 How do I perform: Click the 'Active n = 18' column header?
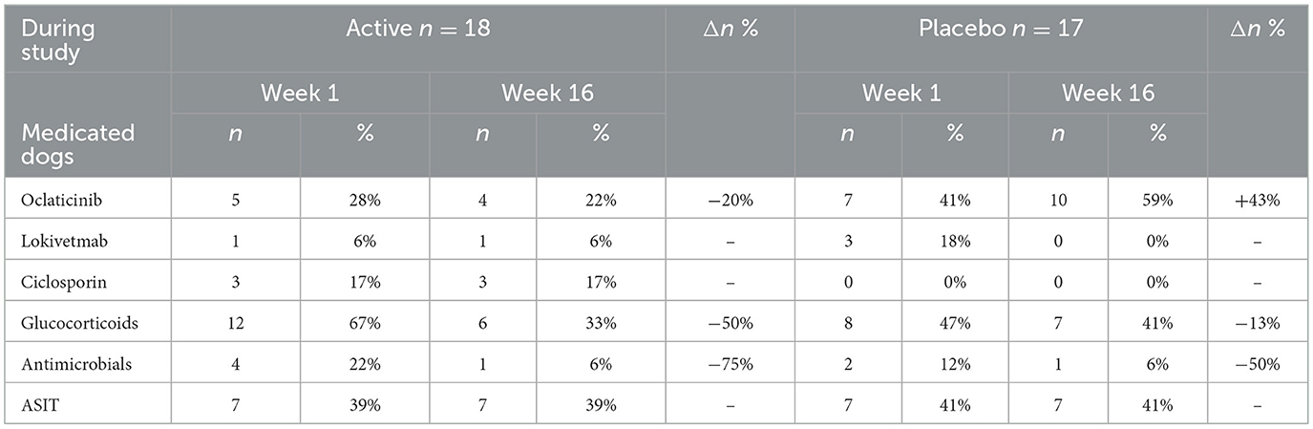point(418,29)
